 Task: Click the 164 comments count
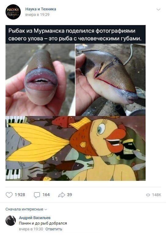click(46, 195)
